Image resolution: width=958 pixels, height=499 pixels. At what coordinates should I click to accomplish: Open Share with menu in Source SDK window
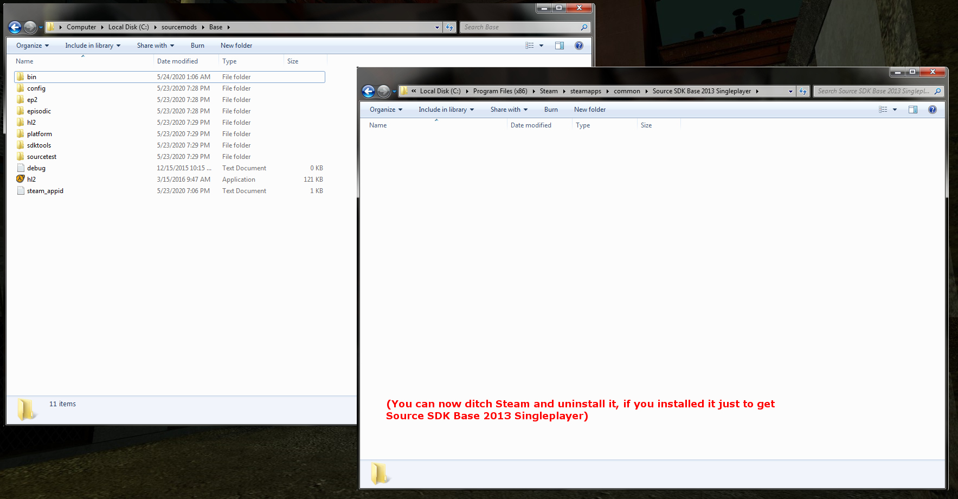point(509,110)
